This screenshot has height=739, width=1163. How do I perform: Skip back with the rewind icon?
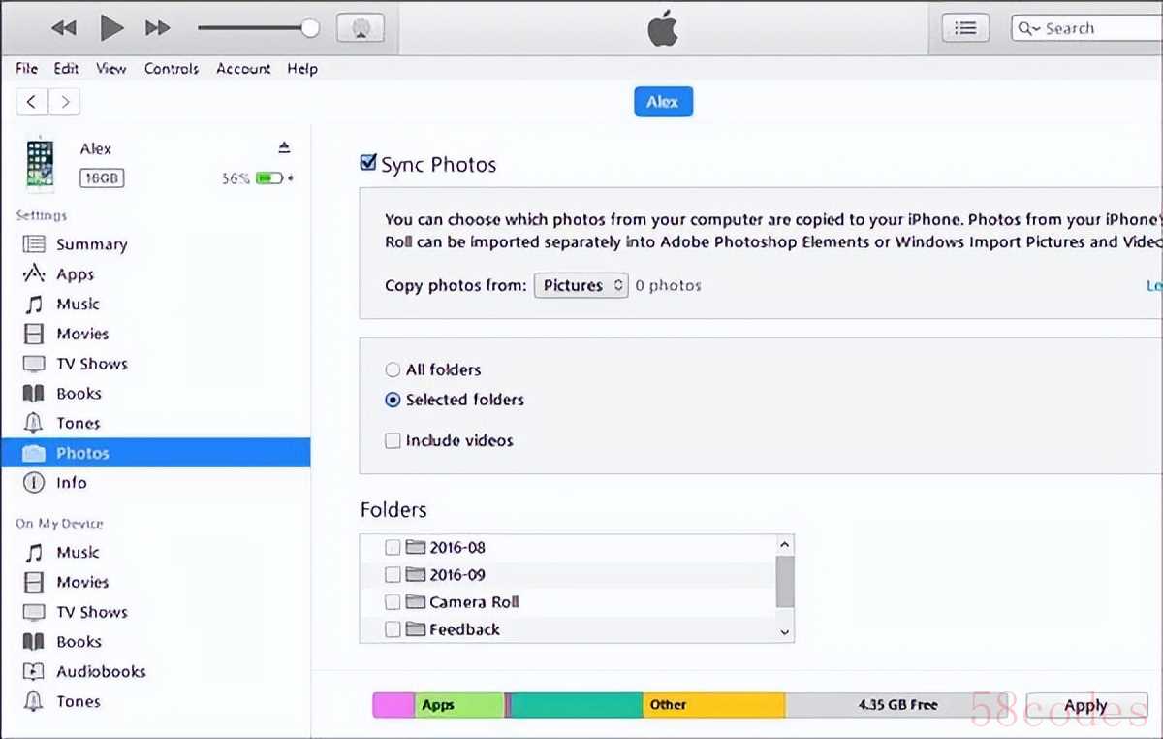click(64, 28)
